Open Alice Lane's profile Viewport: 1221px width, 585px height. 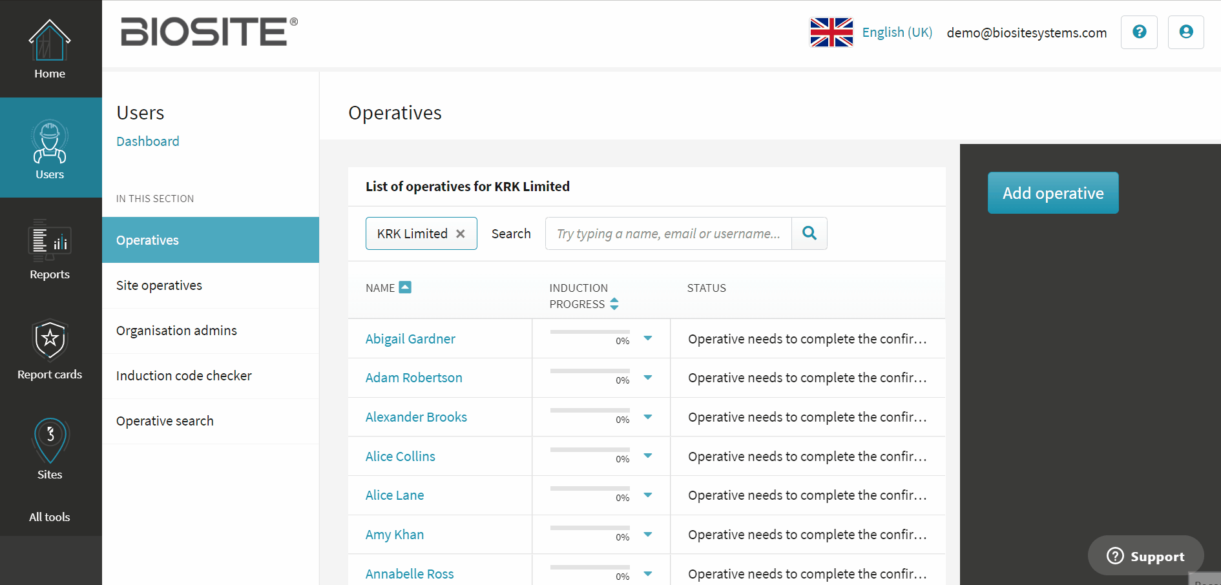395,495
